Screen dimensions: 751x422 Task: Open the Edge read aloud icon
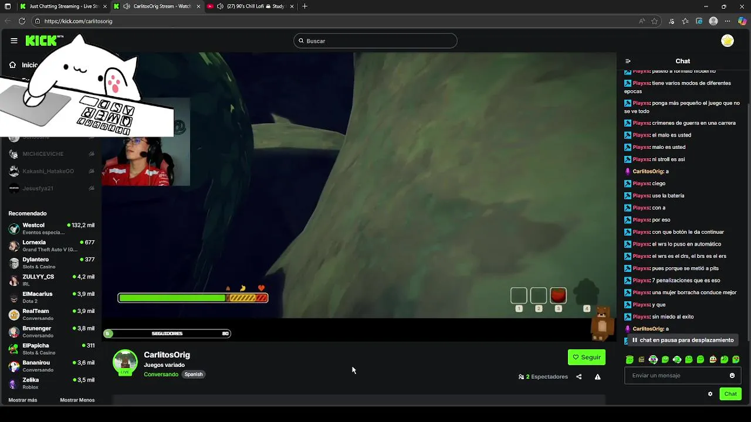[642, 21]
